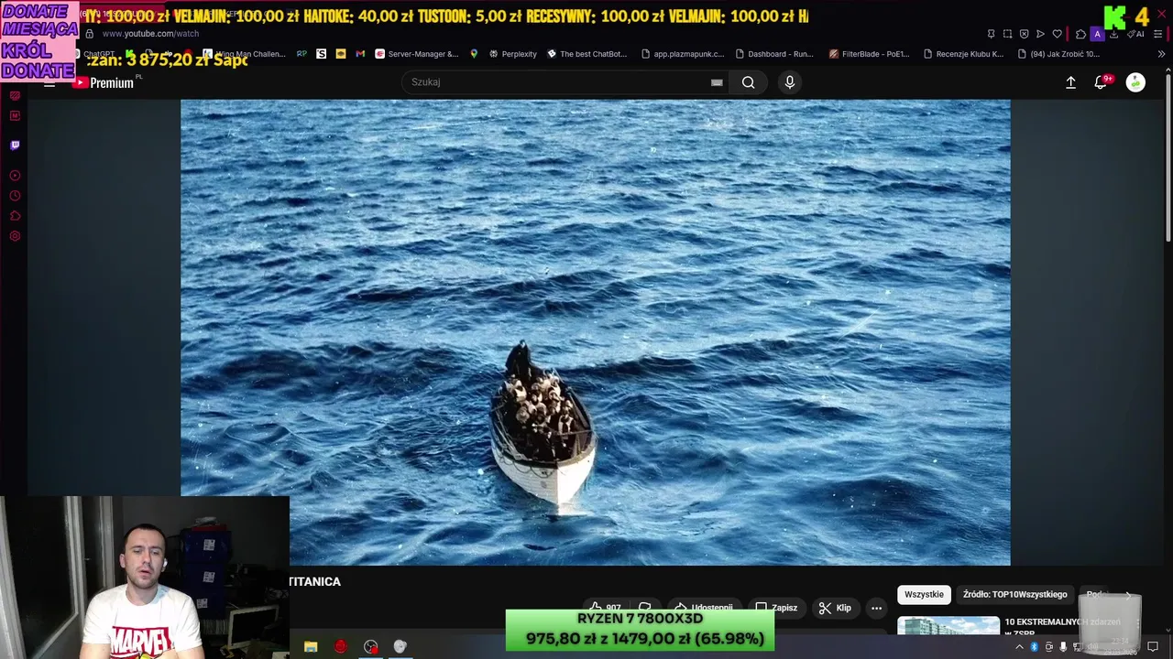Image resolution: width=1173 pixels, height=659 pixels.
Task: Open Twitch in the browser sidebar
Action: pos(15,145)
